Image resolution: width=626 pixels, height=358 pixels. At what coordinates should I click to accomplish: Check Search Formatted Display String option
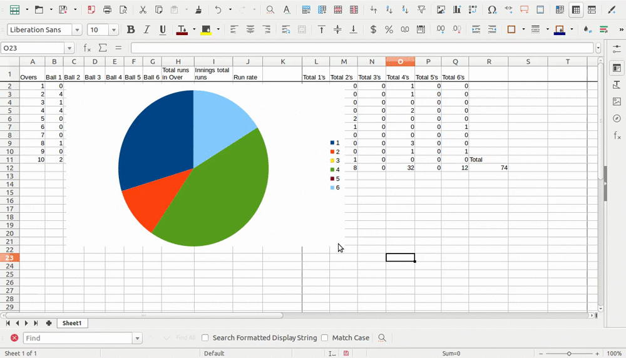(x=205, y=338)
